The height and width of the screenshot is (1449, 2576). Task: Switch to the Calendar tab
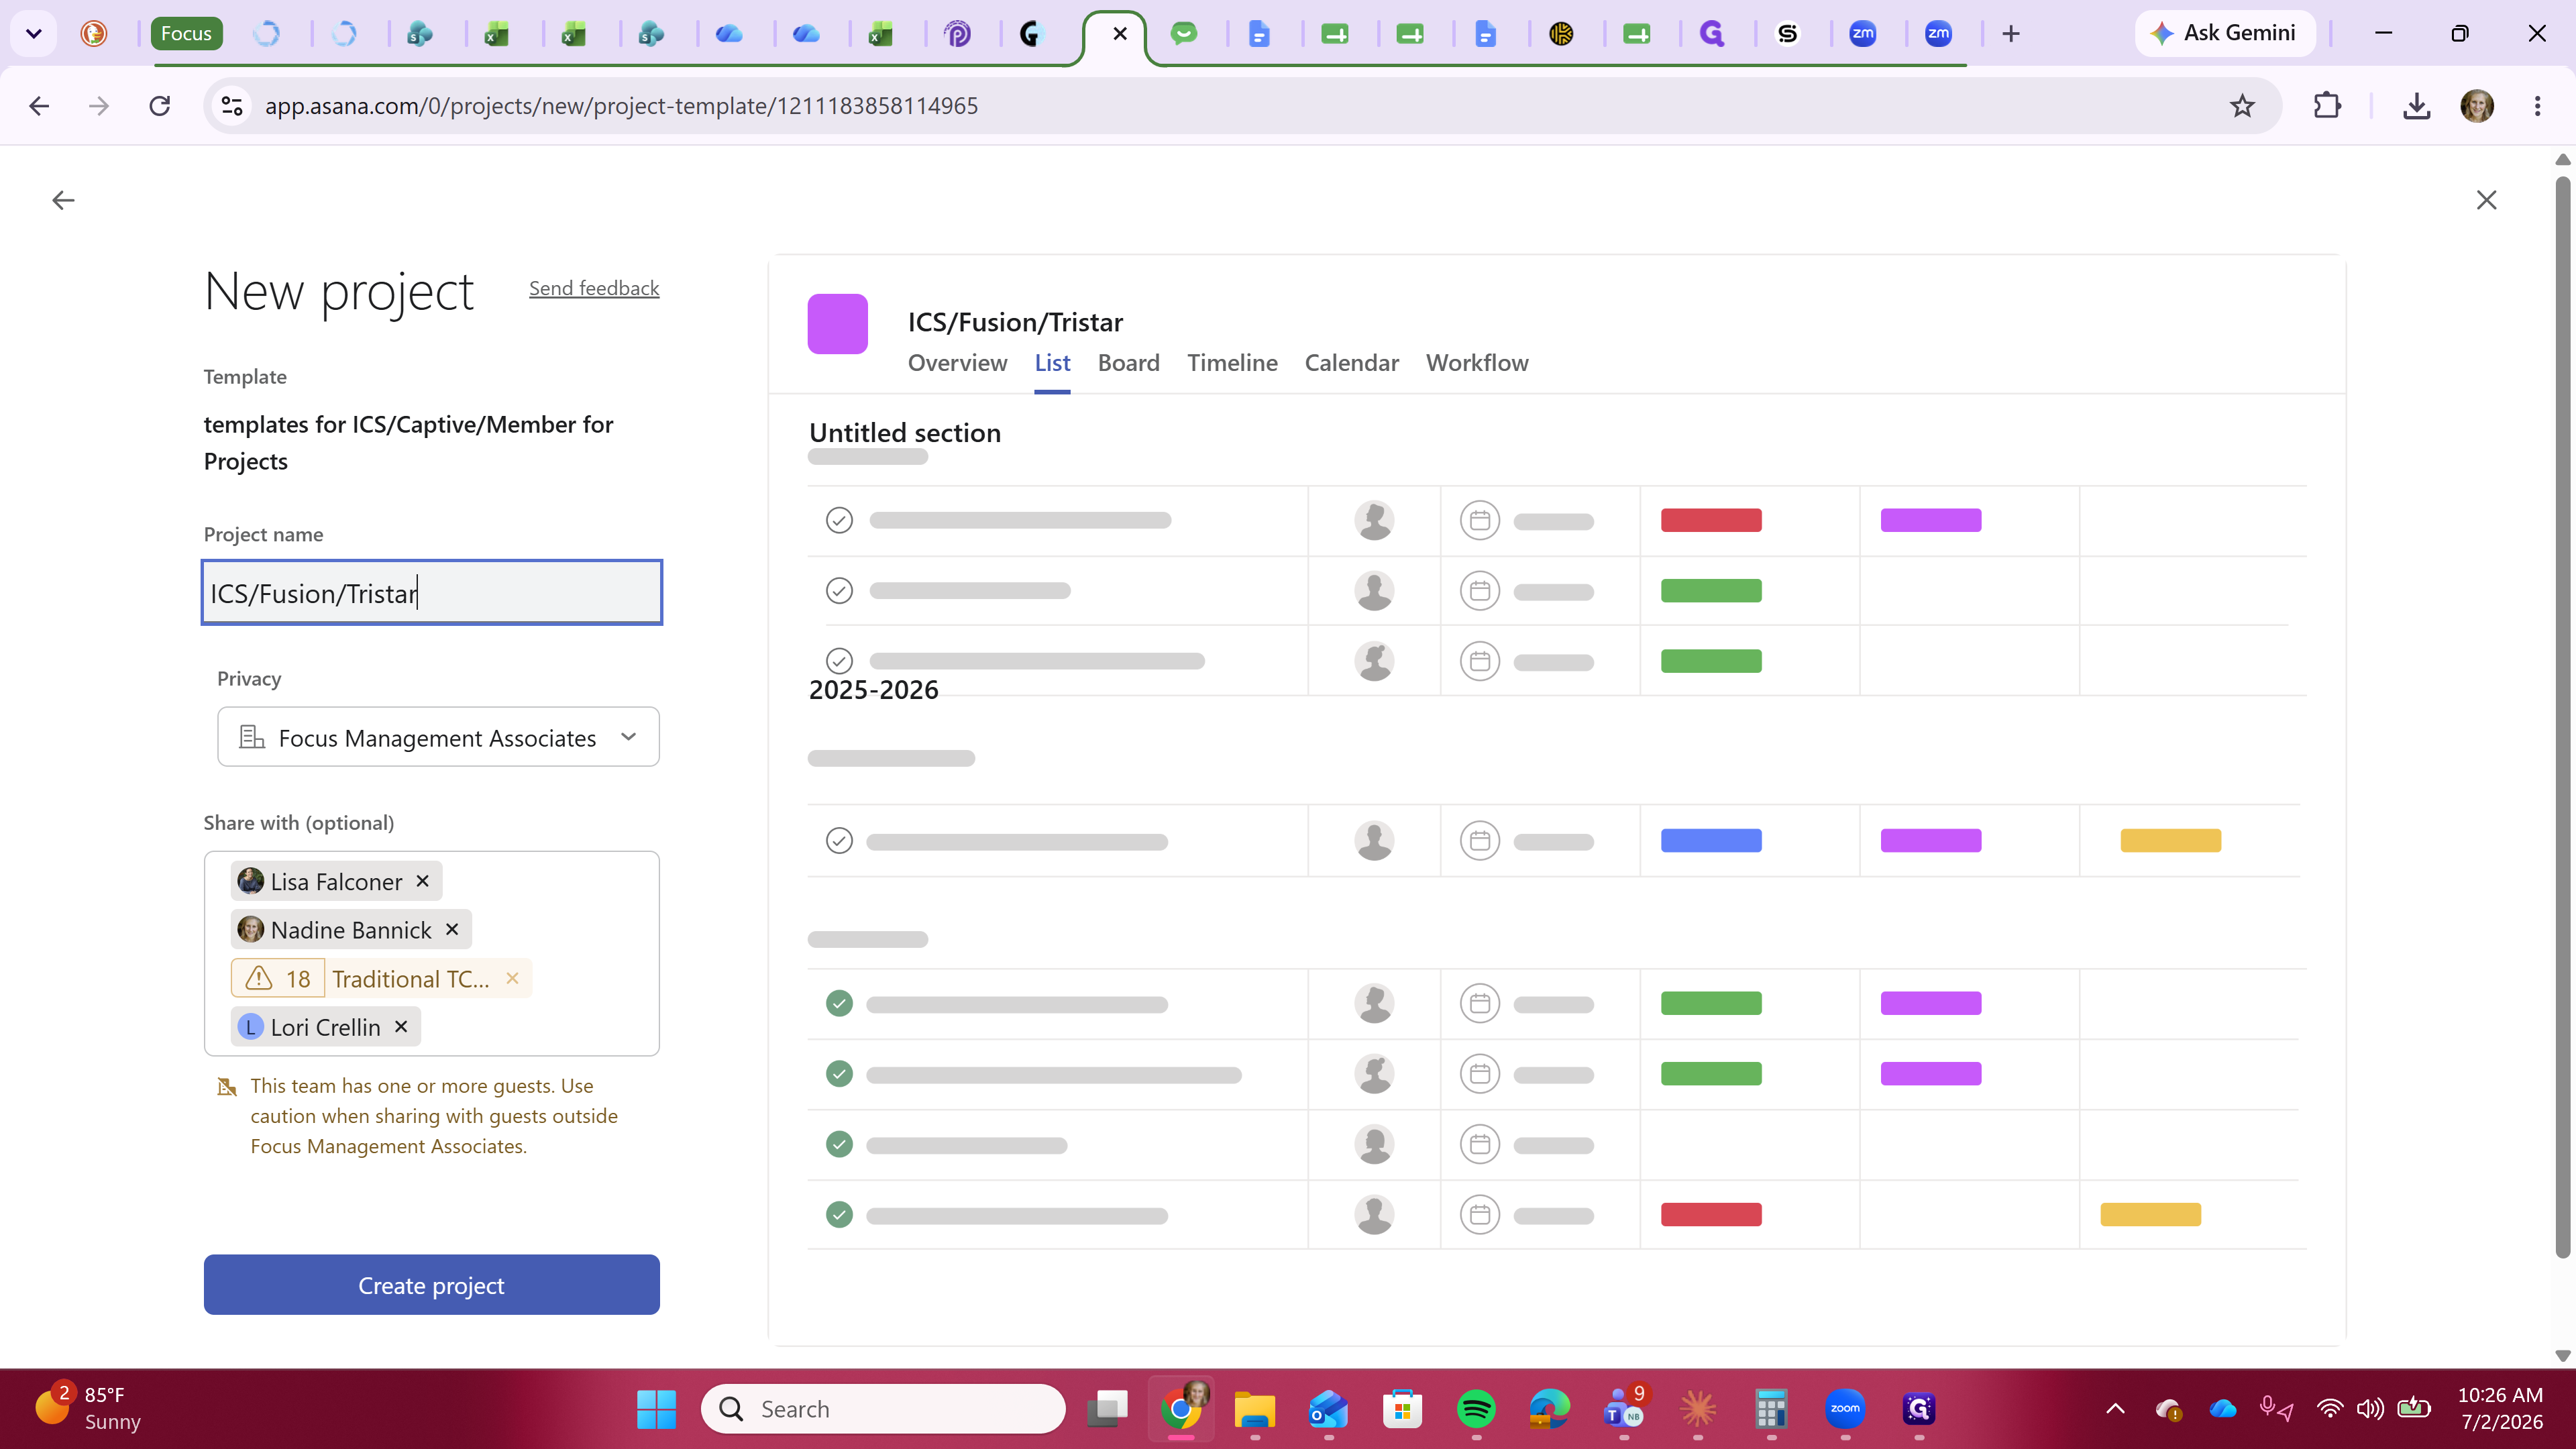1351,363
